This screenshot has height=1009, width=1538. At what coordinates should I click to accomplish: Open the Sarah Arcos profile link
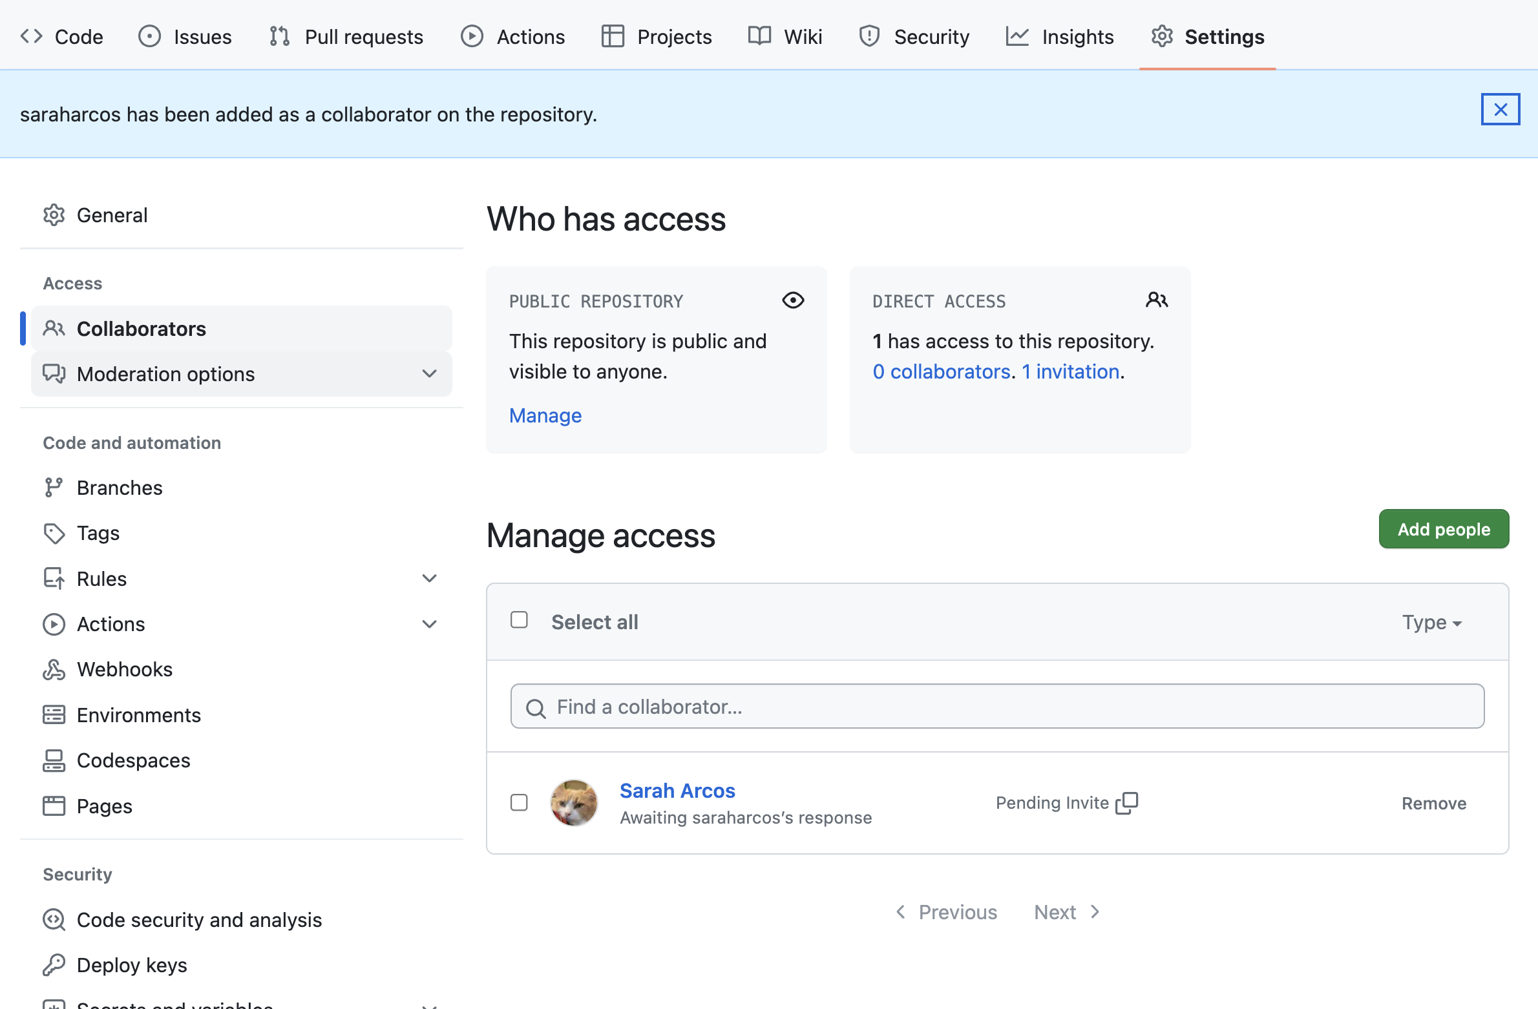tap(677, 791)
